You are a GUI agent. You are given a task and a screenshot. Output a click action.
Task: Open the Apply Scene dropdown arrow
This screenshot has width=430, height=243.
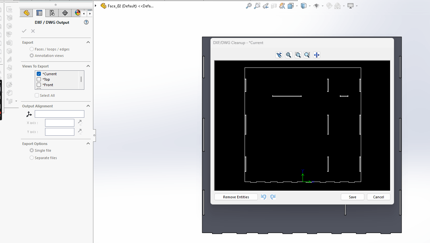point(344,6)
